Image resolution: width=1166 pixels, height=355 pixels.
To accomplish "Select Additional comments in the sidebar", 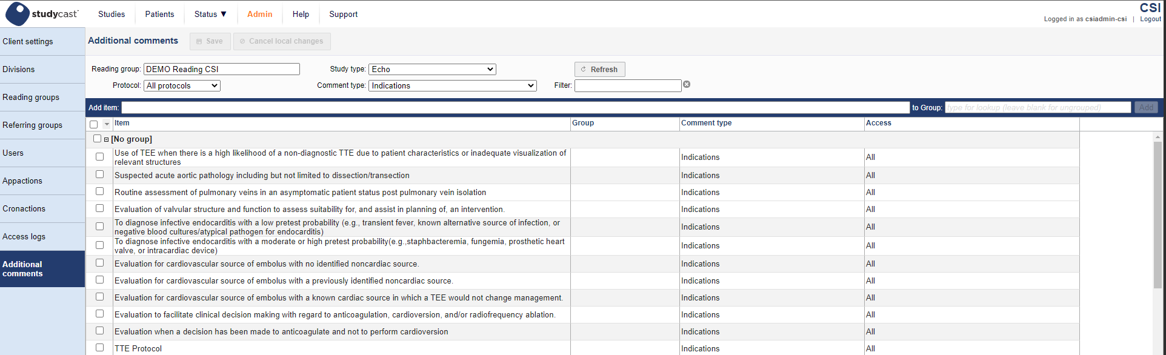I will coord(42,268).
